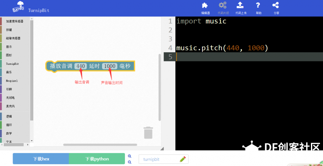Download script with 下载python button
The height and width of the screenshot is (166, 323).
pos(97,159)
